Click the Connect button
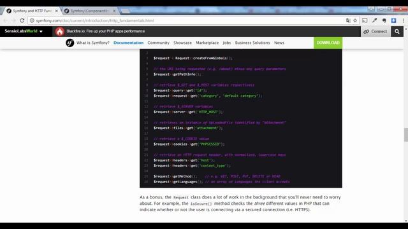 375,31
